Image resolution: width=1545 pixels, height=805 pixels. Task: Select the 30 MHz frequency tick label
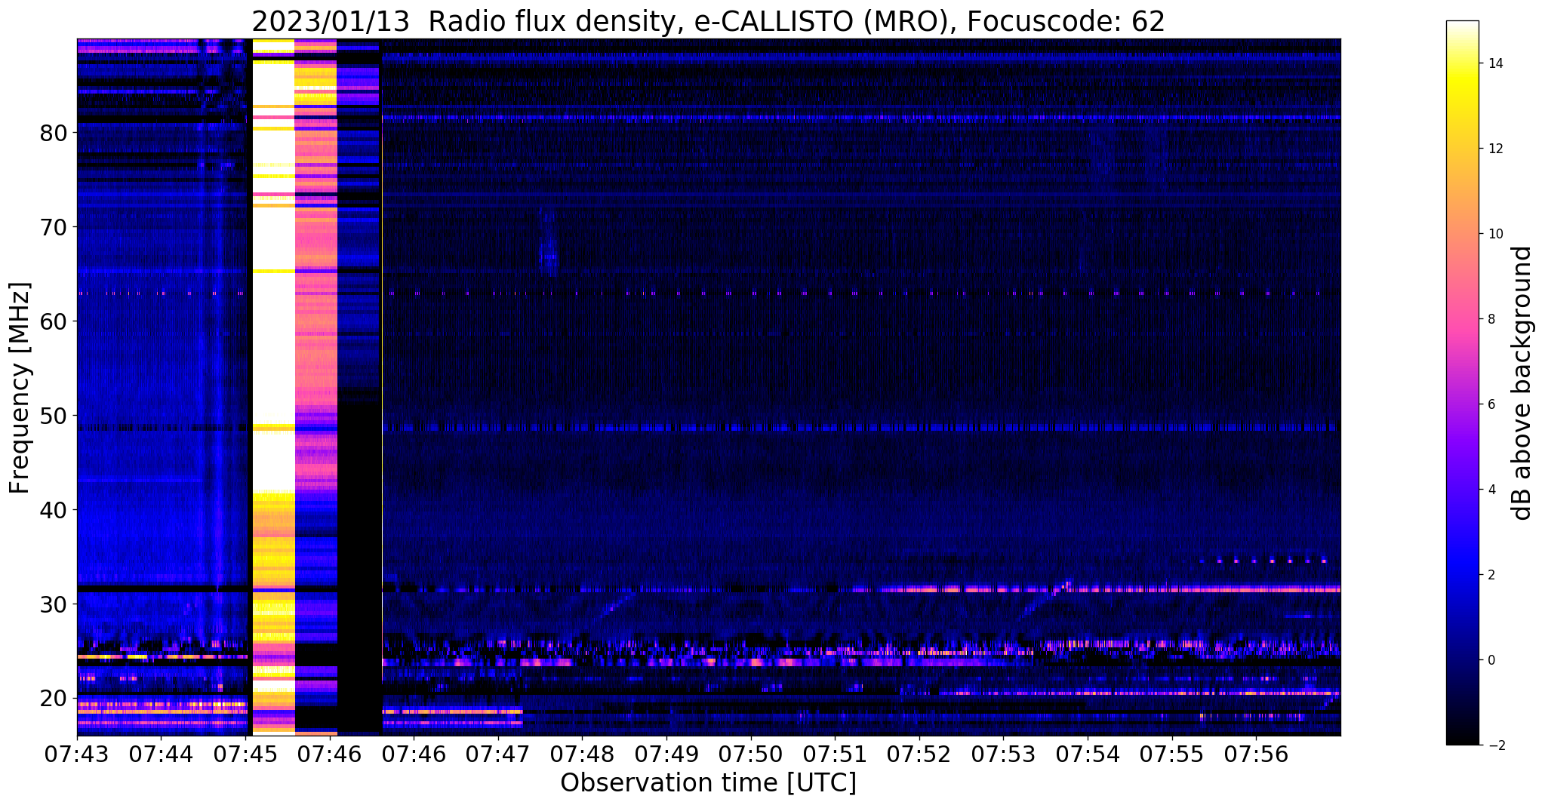tap(53, 604)
